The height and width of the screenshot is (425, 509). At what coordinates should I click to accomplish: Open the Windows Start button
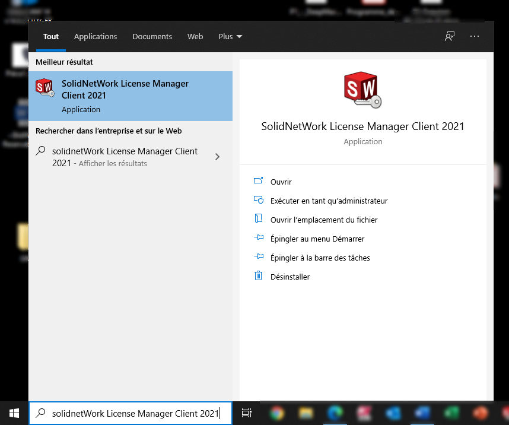click(x=14, y=413)
